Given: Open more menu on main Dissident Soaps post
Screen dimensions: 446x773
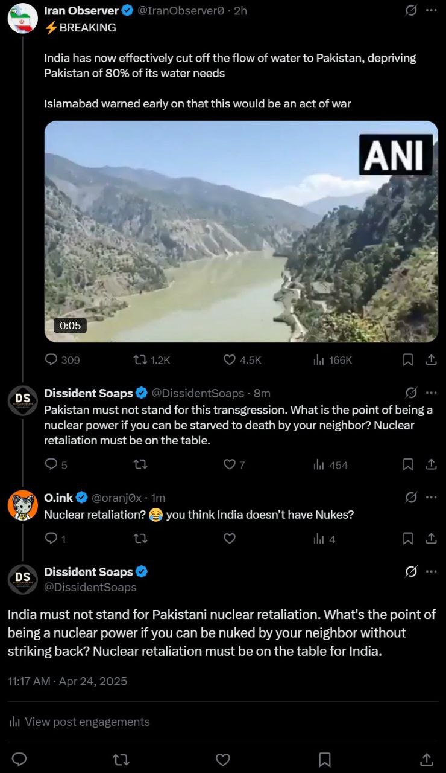Looking at the screenshot, I should tap(431, 571).
